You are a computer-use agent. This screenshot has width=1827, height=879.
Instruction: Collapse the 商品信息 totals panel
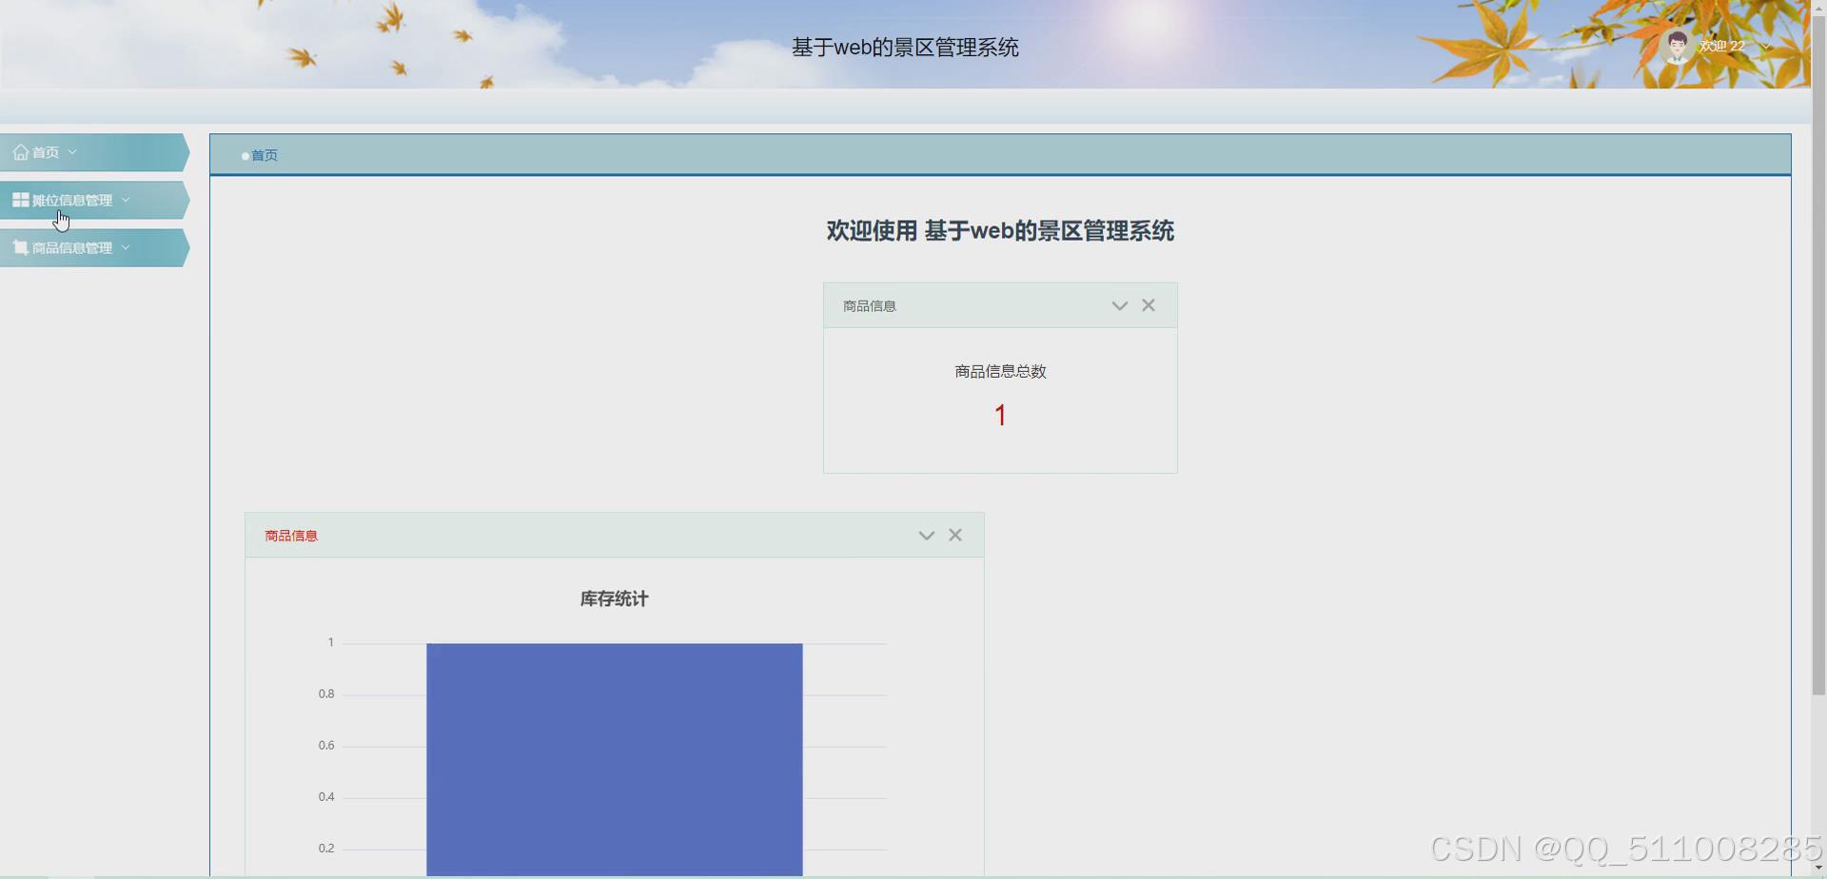coord(1119,304)
